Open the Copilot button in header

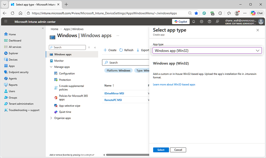(x=181, y=22)
